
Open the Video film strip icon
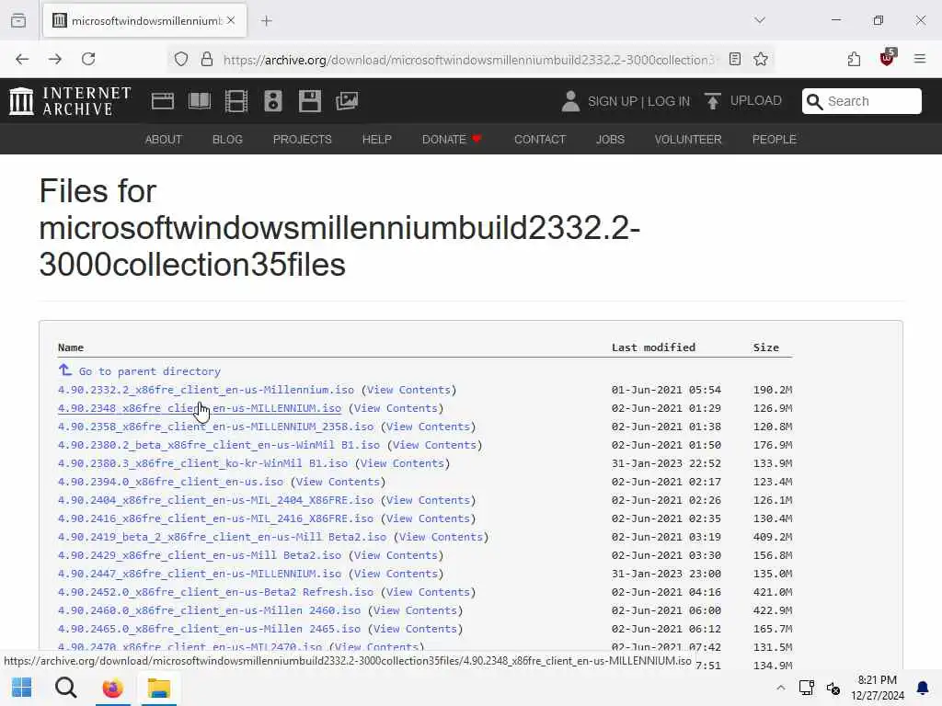point(236,101)
